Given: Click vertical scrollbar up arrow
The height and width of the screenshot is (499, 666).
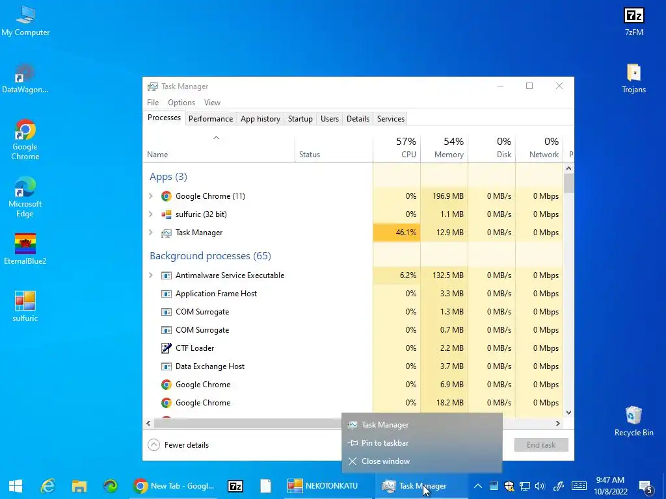Looking at the screenshot, I should pyautogui.click(x=568, y=168).
